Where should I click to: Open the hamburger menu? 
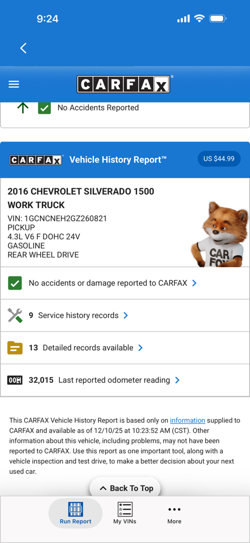tap(14, 84)
